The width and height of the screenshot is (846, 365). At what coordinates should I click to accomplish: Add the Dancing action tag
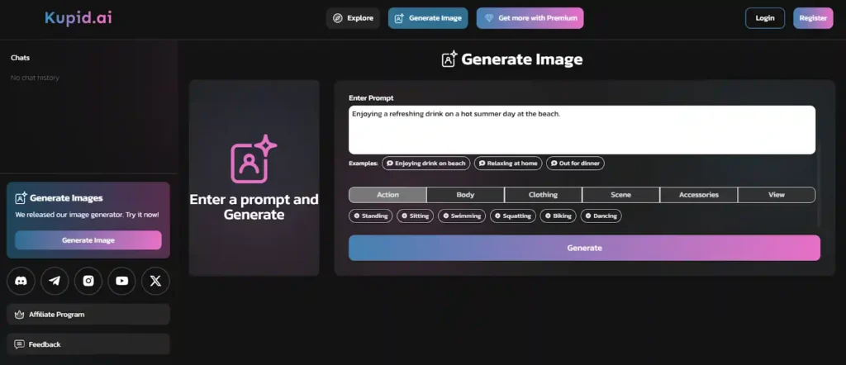coord(601,216)
